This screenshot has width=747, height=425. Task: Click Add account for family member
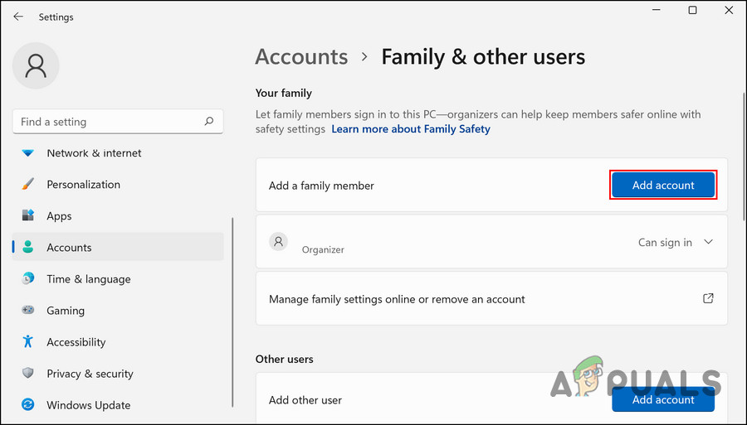663,186
